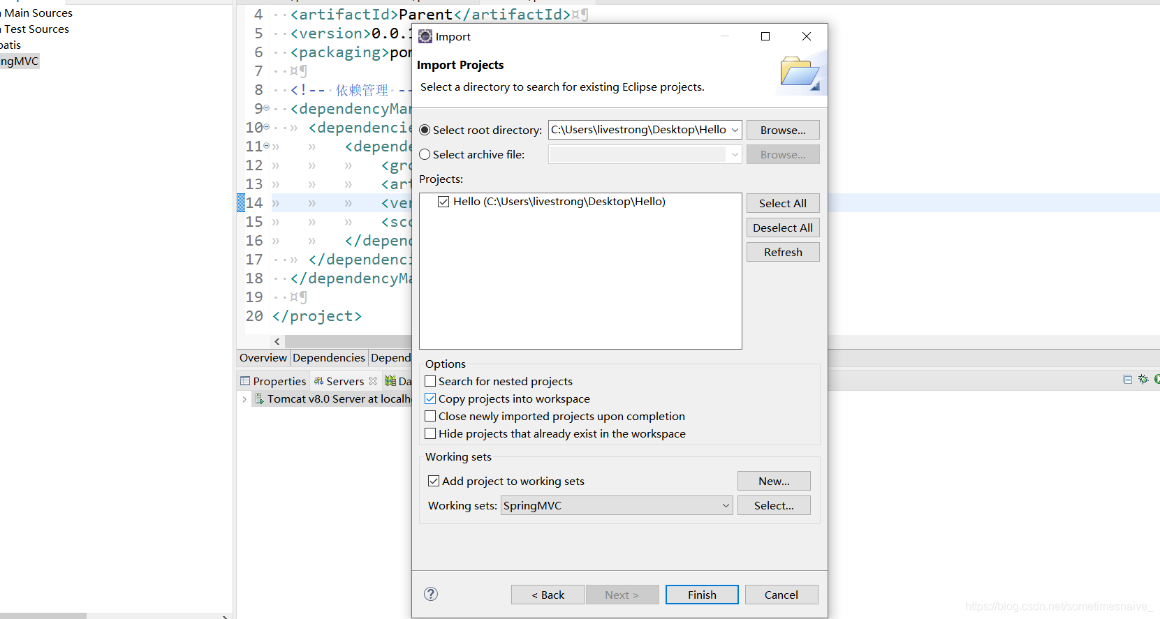
Task: Select the Main Sources item in explorer
Action: (x=36, y=13)
